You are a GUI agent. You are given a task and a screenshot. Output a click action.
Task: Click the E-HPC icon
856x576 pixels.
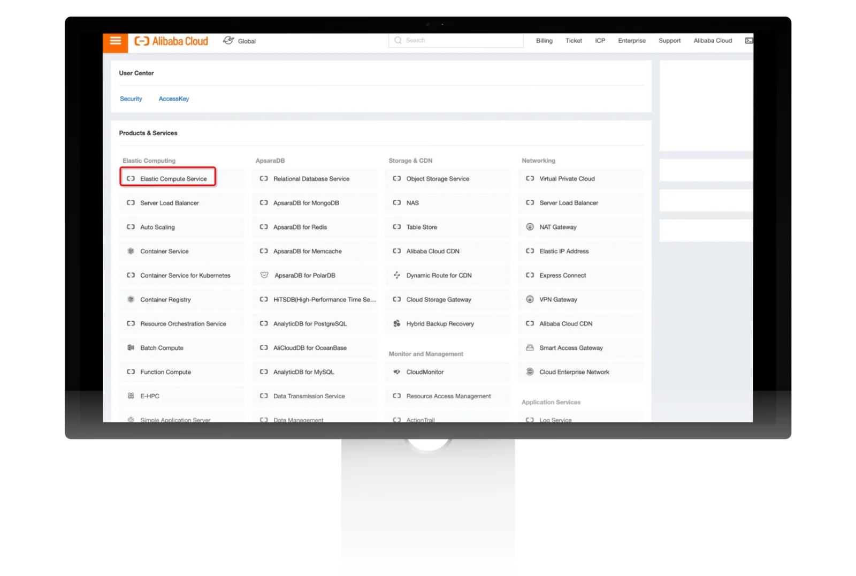coord(131,396)
